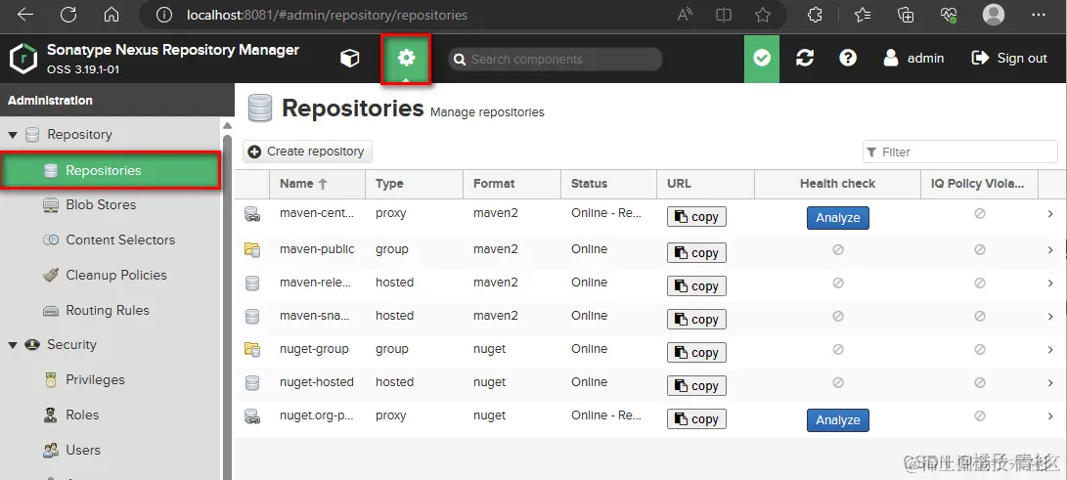Screen dimensions: 1067x480
Task: Open Privileges in sidebar
Action: [x=95, y=380]
